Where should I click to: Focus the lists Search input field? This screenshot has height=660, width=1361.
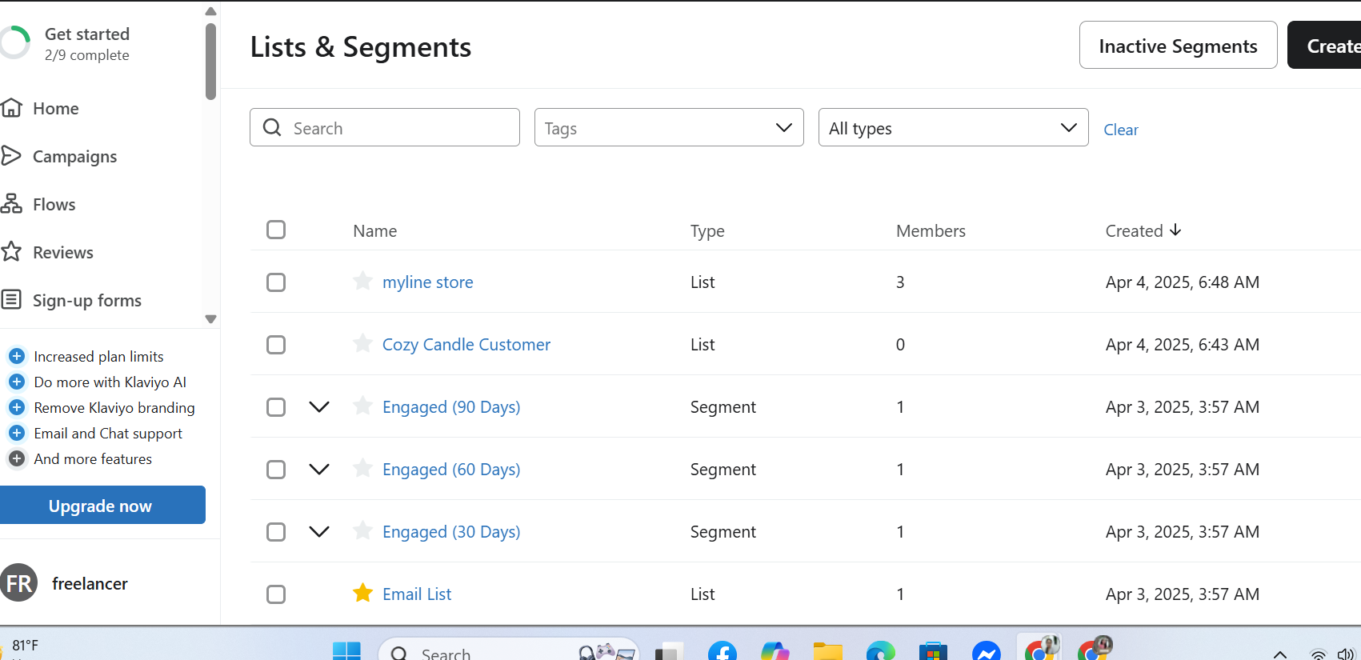click(x=385, y=127)
